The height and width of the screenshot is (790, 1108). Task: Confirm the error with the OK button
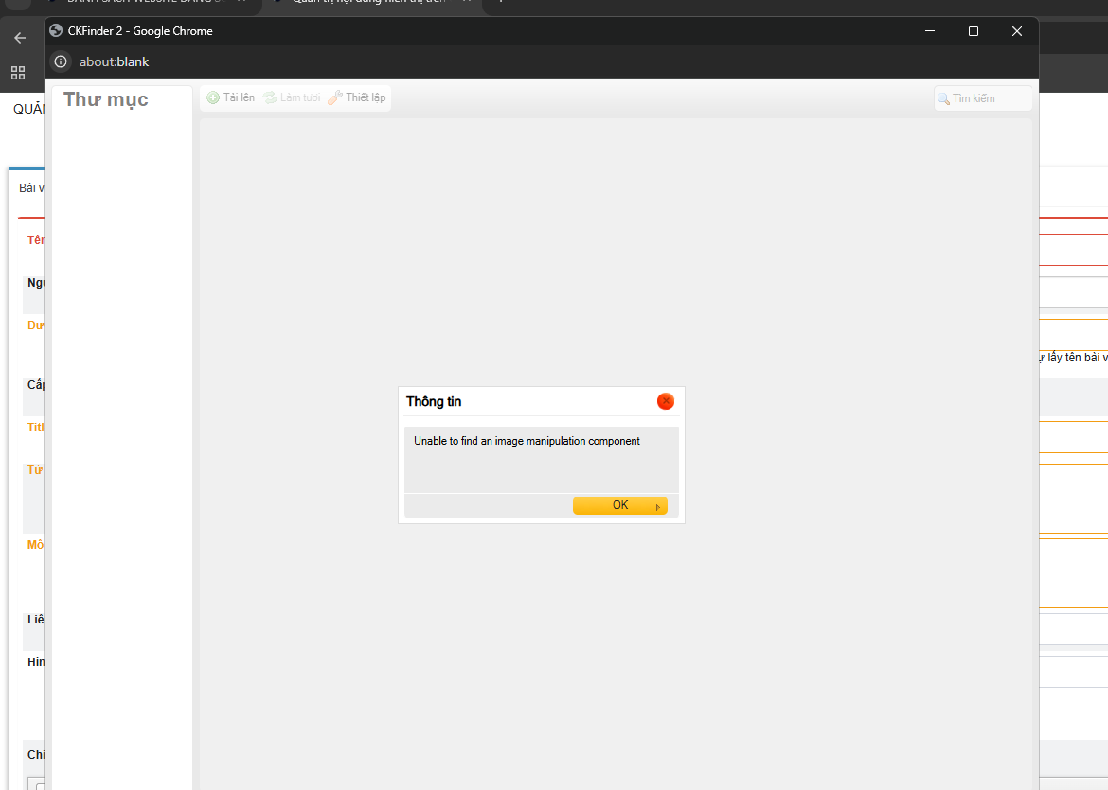point(620,505)
